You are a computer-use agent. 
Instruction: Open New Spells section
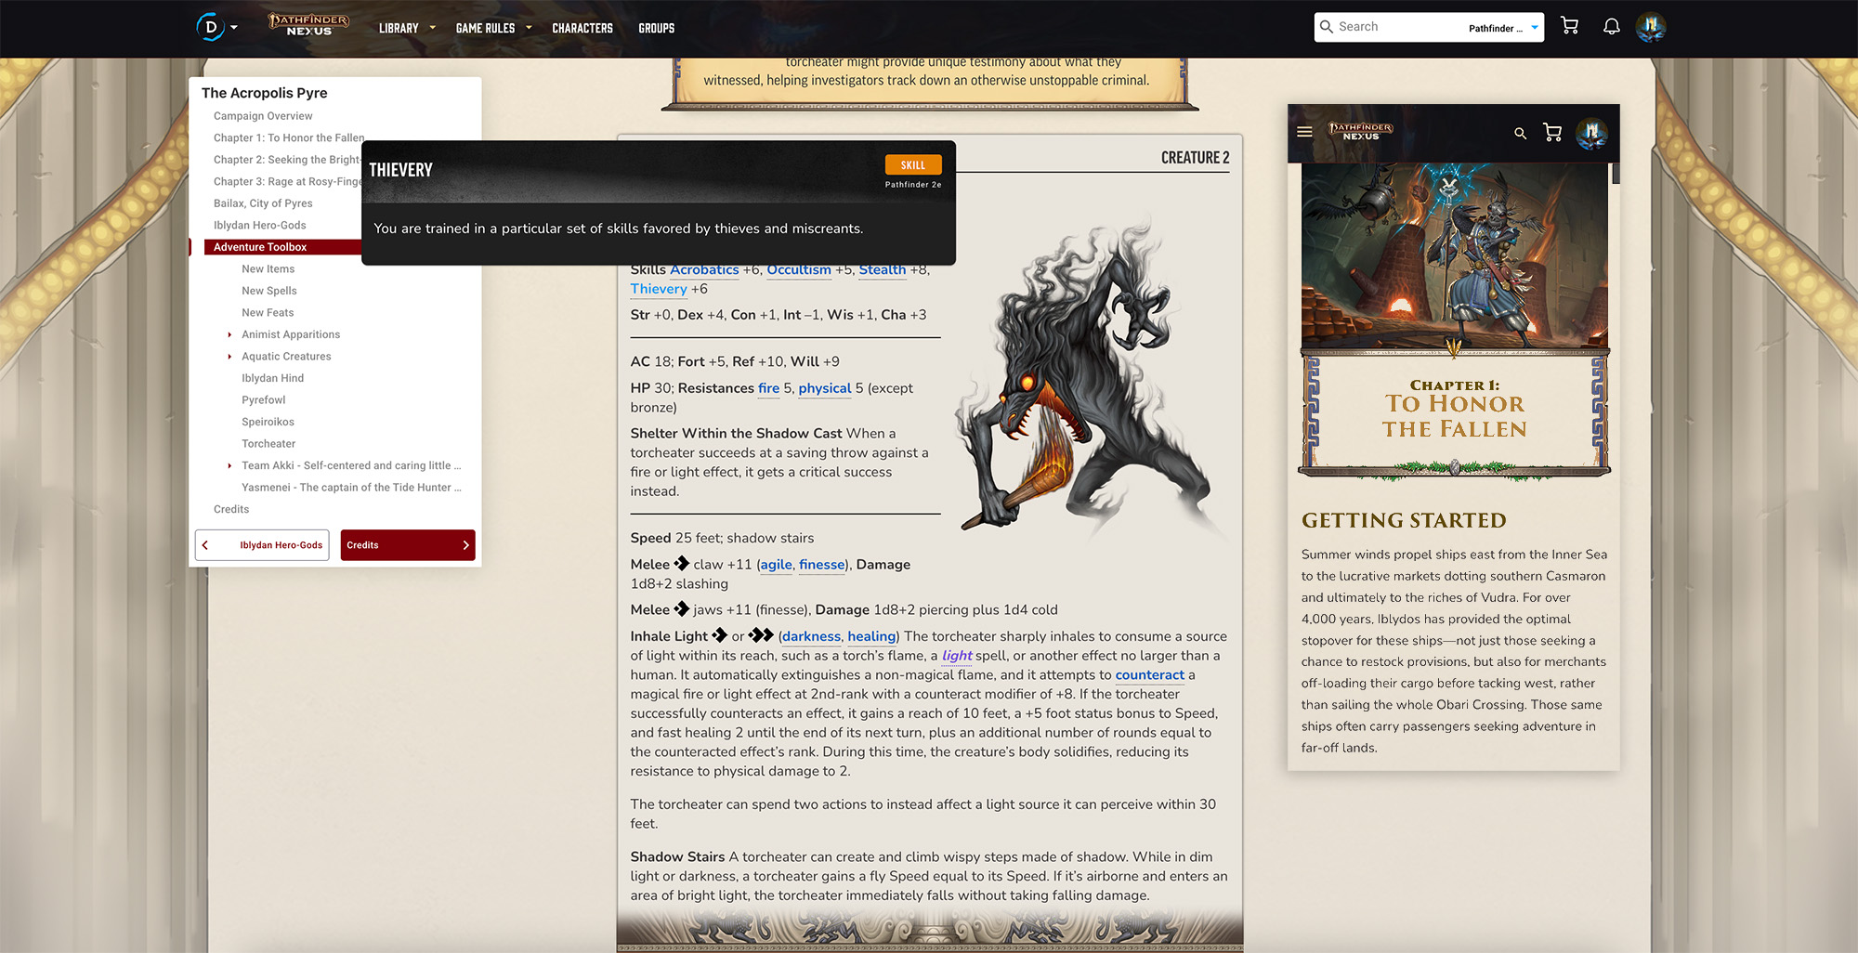point(269,291)
